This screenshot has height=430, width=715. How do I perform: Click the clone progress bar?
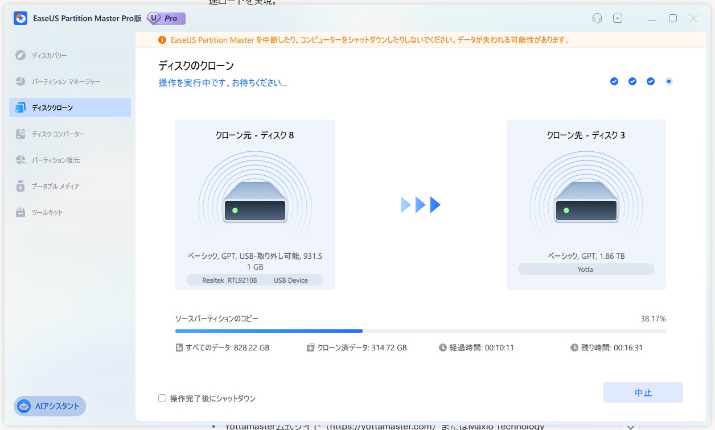click(421, 330)
